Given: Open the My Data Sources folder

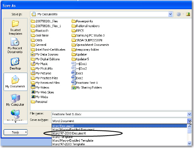Looking at the screenshot, I should click(x=45, y=54).
